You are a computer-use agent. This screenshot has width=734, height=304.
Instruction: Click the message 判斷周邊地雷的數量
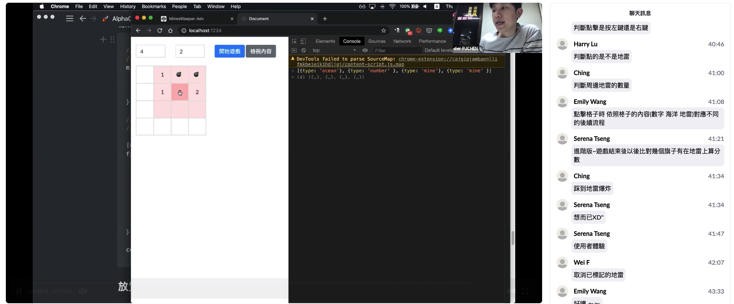(x=601, y=85)
